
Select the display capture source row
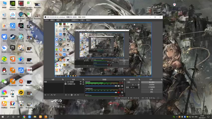pos(74,82)
